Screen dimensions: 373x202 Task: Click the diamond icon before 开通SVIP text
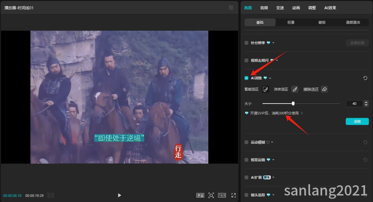point(246,113)
